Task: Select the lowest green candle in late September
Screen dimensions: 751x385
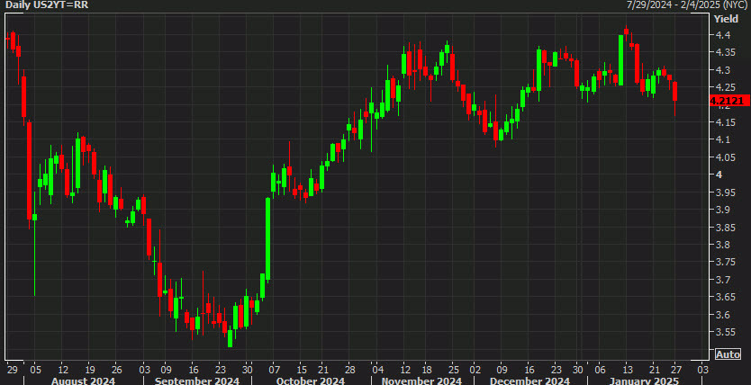Action: click(x=230, y=338)
